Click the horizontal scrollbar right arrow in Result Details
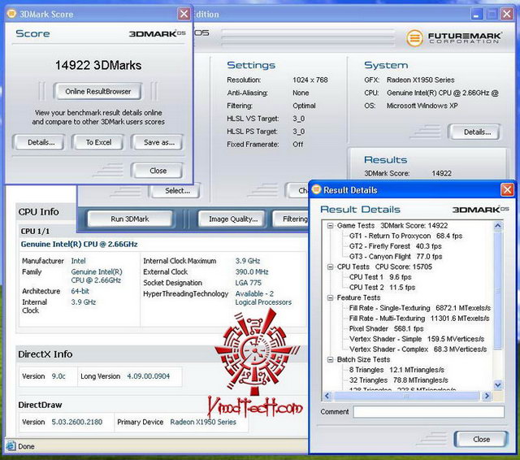The width and height of the screenshot is (520, 460). pyautogui.click(x=487, y=396)
